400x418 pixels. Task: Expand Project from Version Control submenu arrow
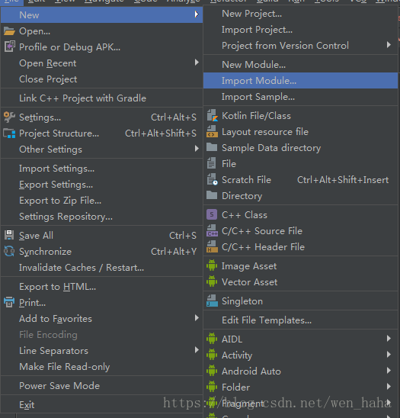click(389, 45)
